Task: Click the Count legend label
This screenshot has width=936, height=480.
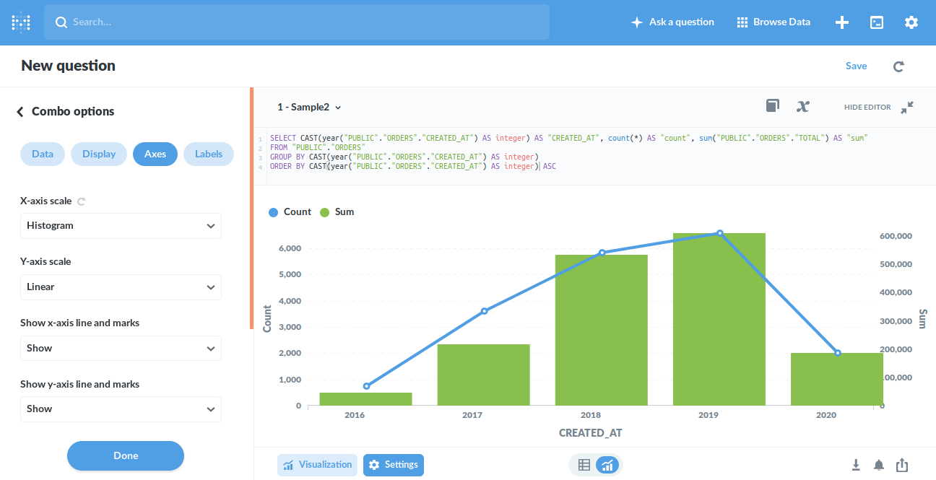Action: (298, 212)
